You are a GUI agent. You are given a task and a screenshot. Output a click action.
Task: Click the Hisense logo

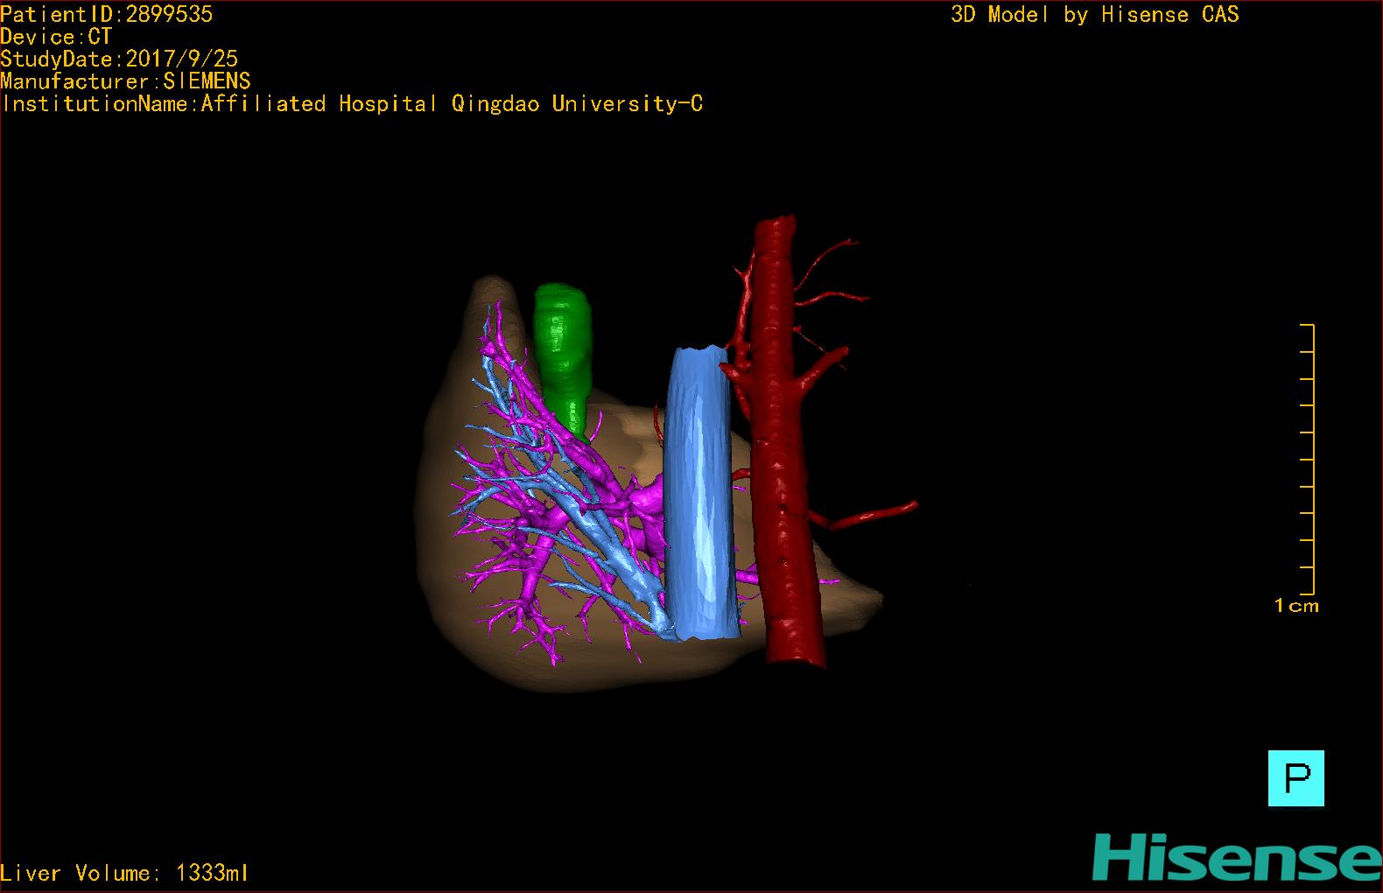1237,858
